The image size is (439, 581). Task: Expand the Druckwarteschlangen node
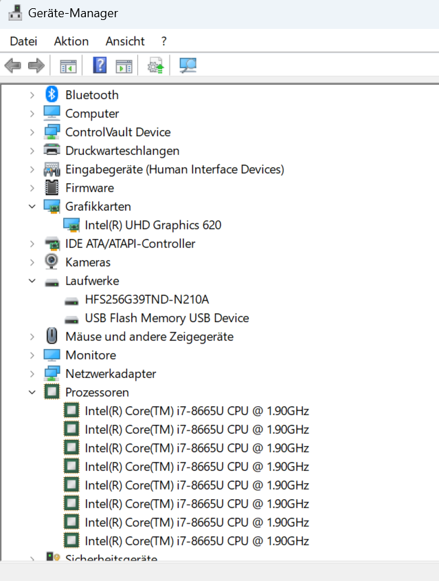pyautogui.click(x=32, y=151)
